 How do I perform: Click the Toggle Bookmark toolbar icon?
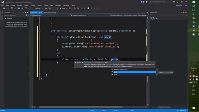[88, 8]
